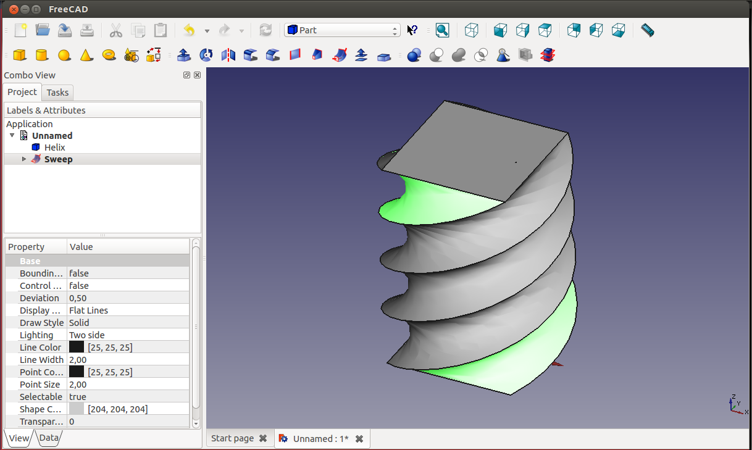Image resolution: width=752 pixels, height=450 pixels.
Task: Click the Sweep utility icon
Action: click(339, 56)
